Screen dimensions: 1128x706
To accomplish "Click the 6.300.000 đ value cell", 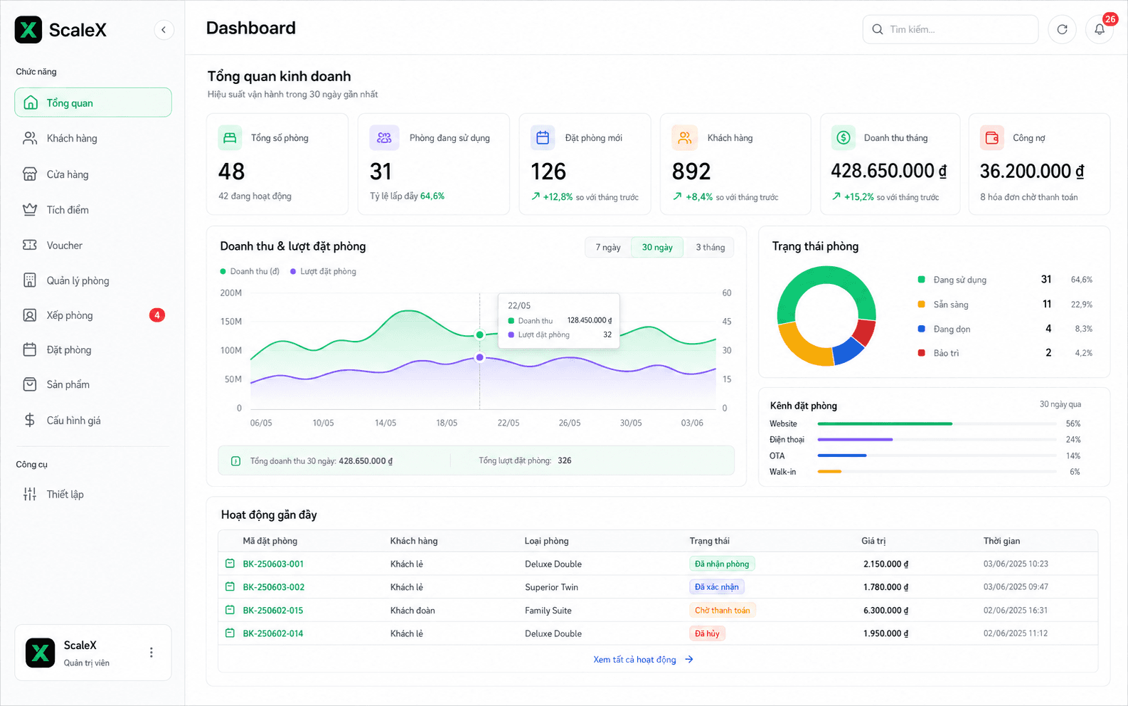I will click(x=885, y=611).
